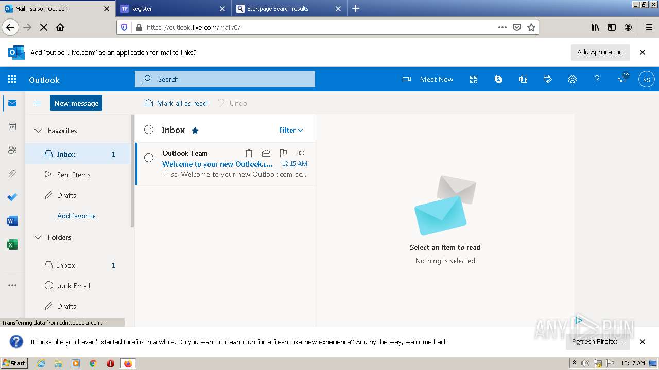The image size is (659, 370).
Task: Select the Mail - sa so - Outlook tab
Action: tap(57, 9)
